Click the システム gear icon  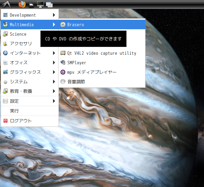(x=5, y=82)
